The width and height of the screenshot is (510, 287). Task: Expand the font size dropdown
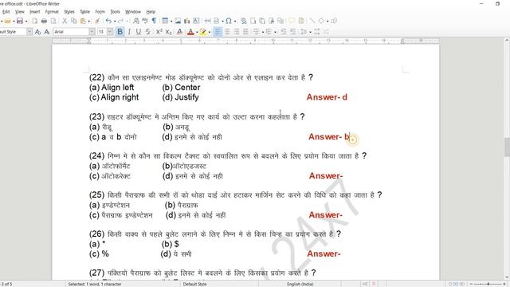click(x=110, y=32)
